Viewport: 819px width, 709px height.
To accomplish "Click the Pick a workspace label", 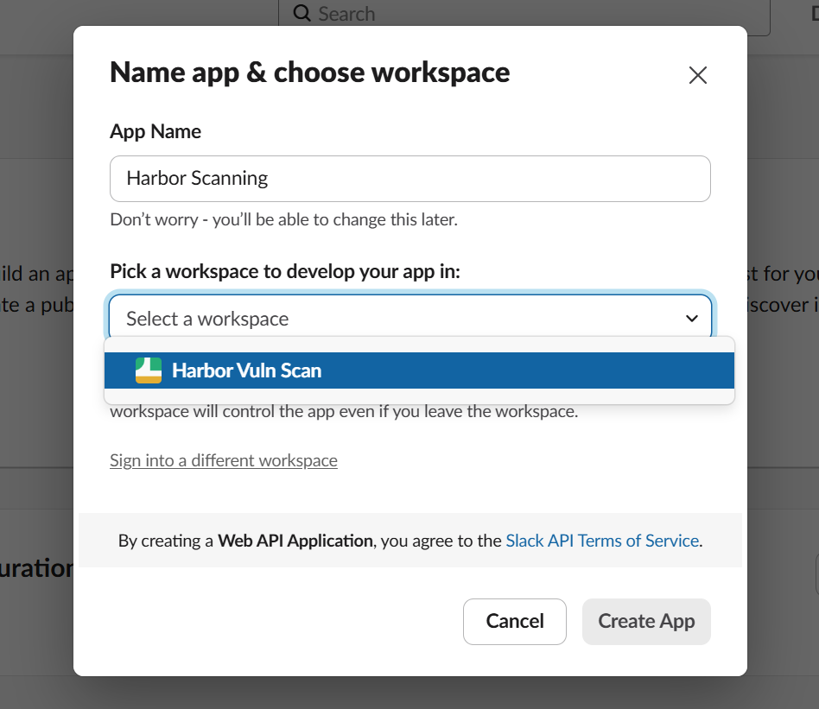I will point(285,271).
